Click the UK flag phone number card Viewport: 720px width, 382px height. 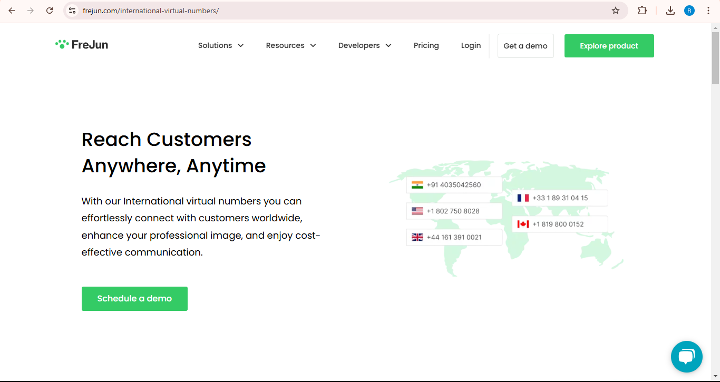(x=453, y=237)
